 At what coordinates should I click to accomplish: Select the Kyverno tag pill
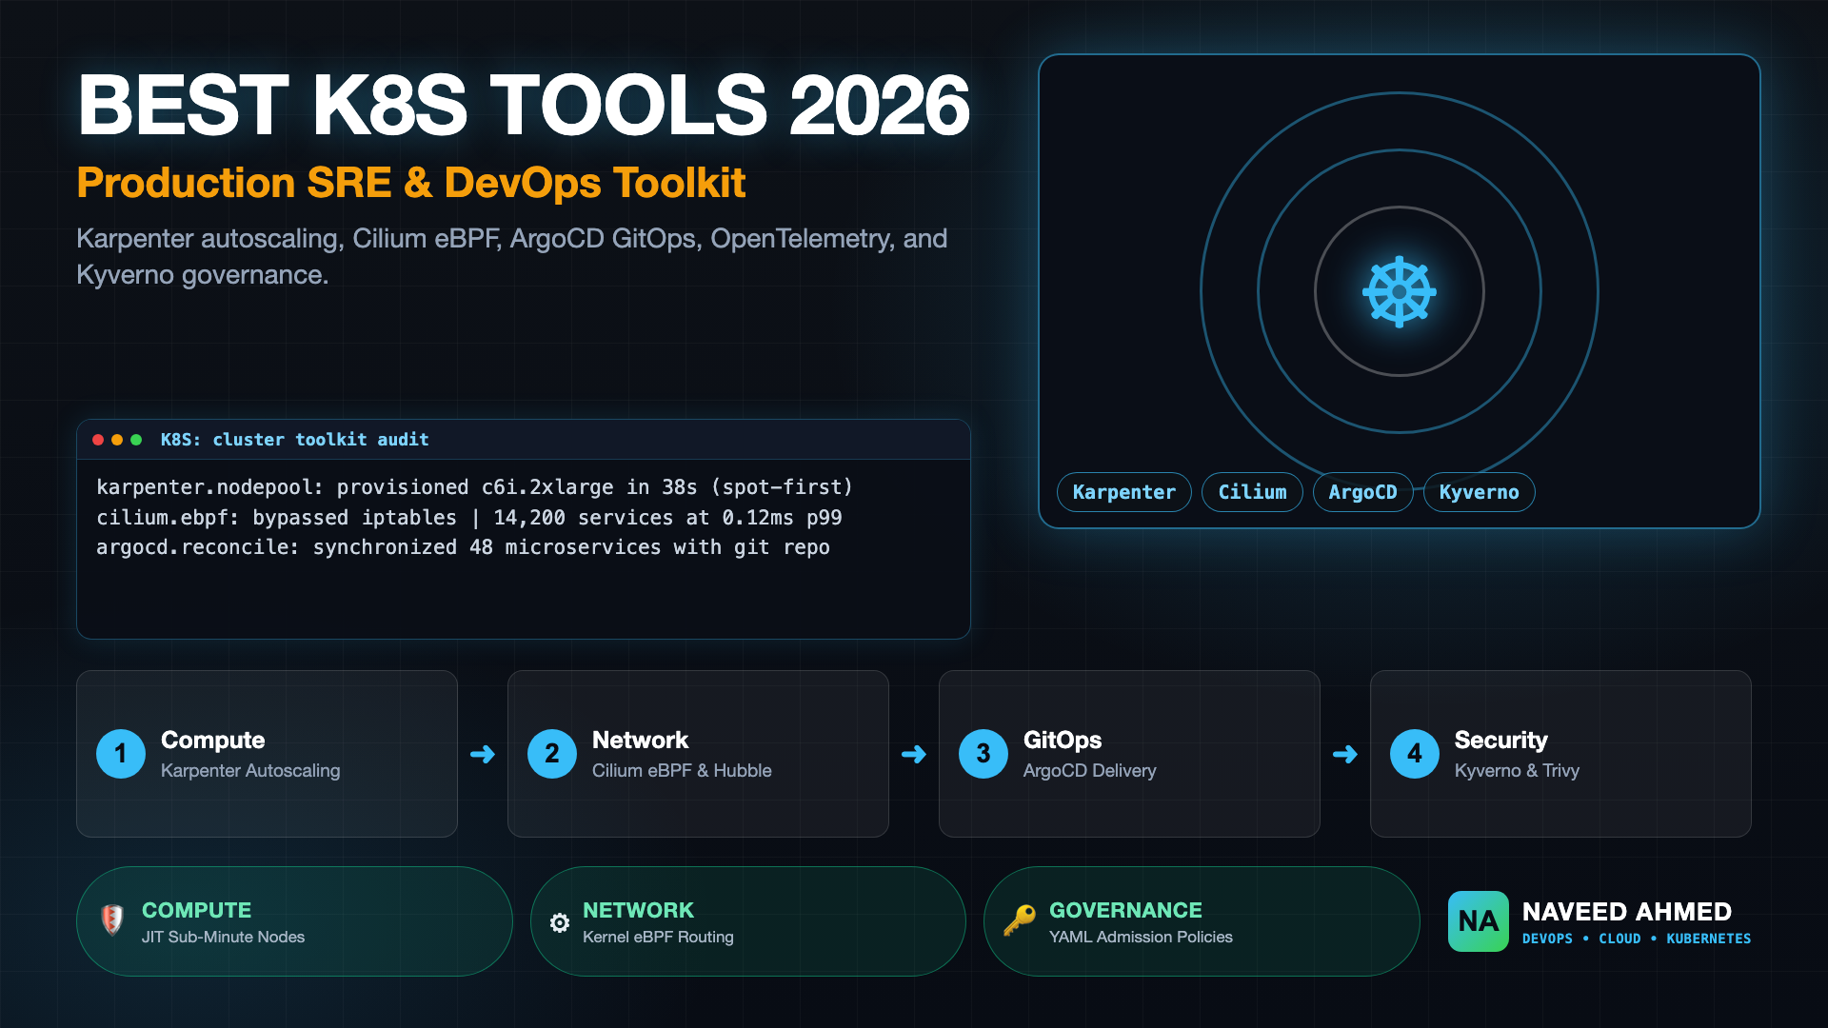[1479, 492]
